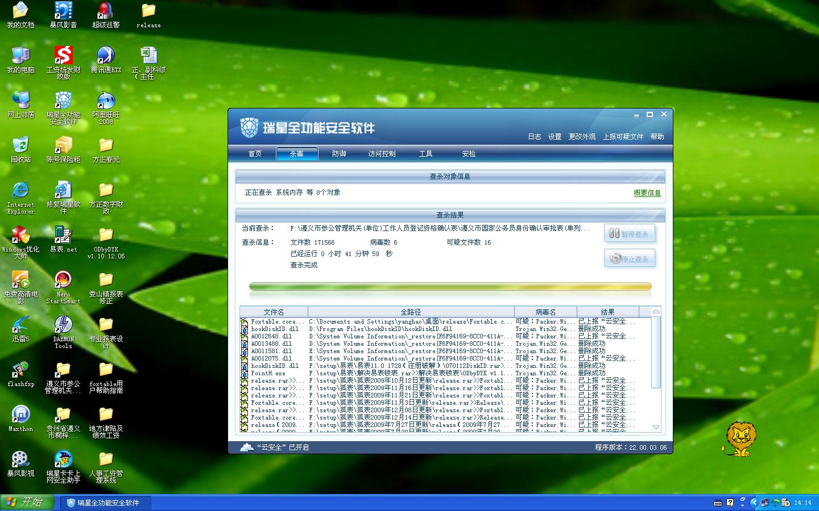The image size is (819, 511).
Task: Open the 娄山镇报表修正 desktop folder
Action: [x=106, y=287]
